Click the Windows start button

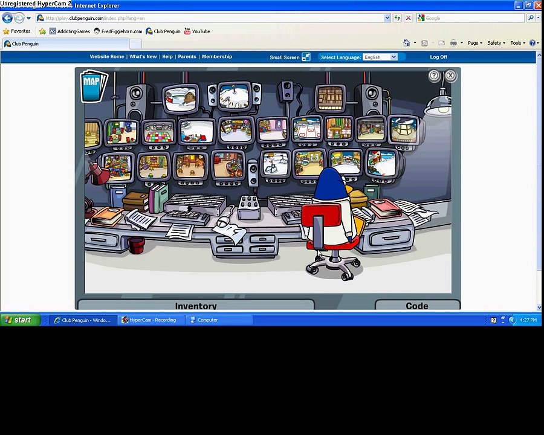click(x=20, y=320)
